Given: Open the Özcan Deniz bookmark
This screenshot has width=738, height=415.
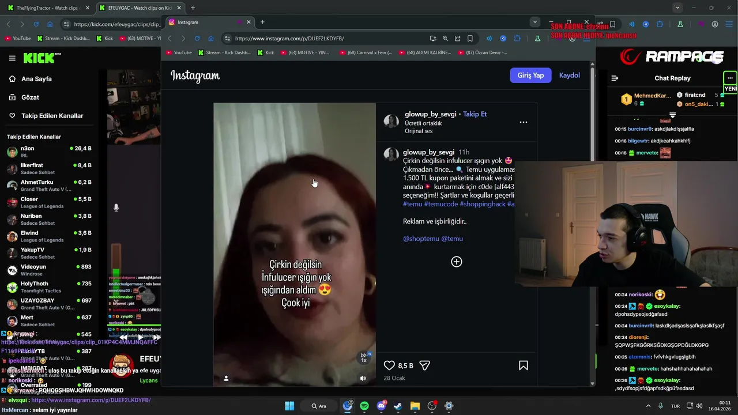Looking at the screenshot, I should 483,52.
